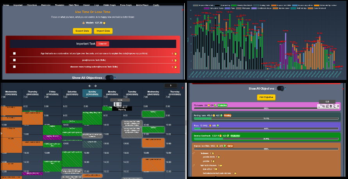Click the delete icon in Monday event popup

pos(120,104)
